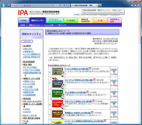Click scrollbar down arrow at bottom right
This screenshot has height=125, width=142.
tap(140, 123)
